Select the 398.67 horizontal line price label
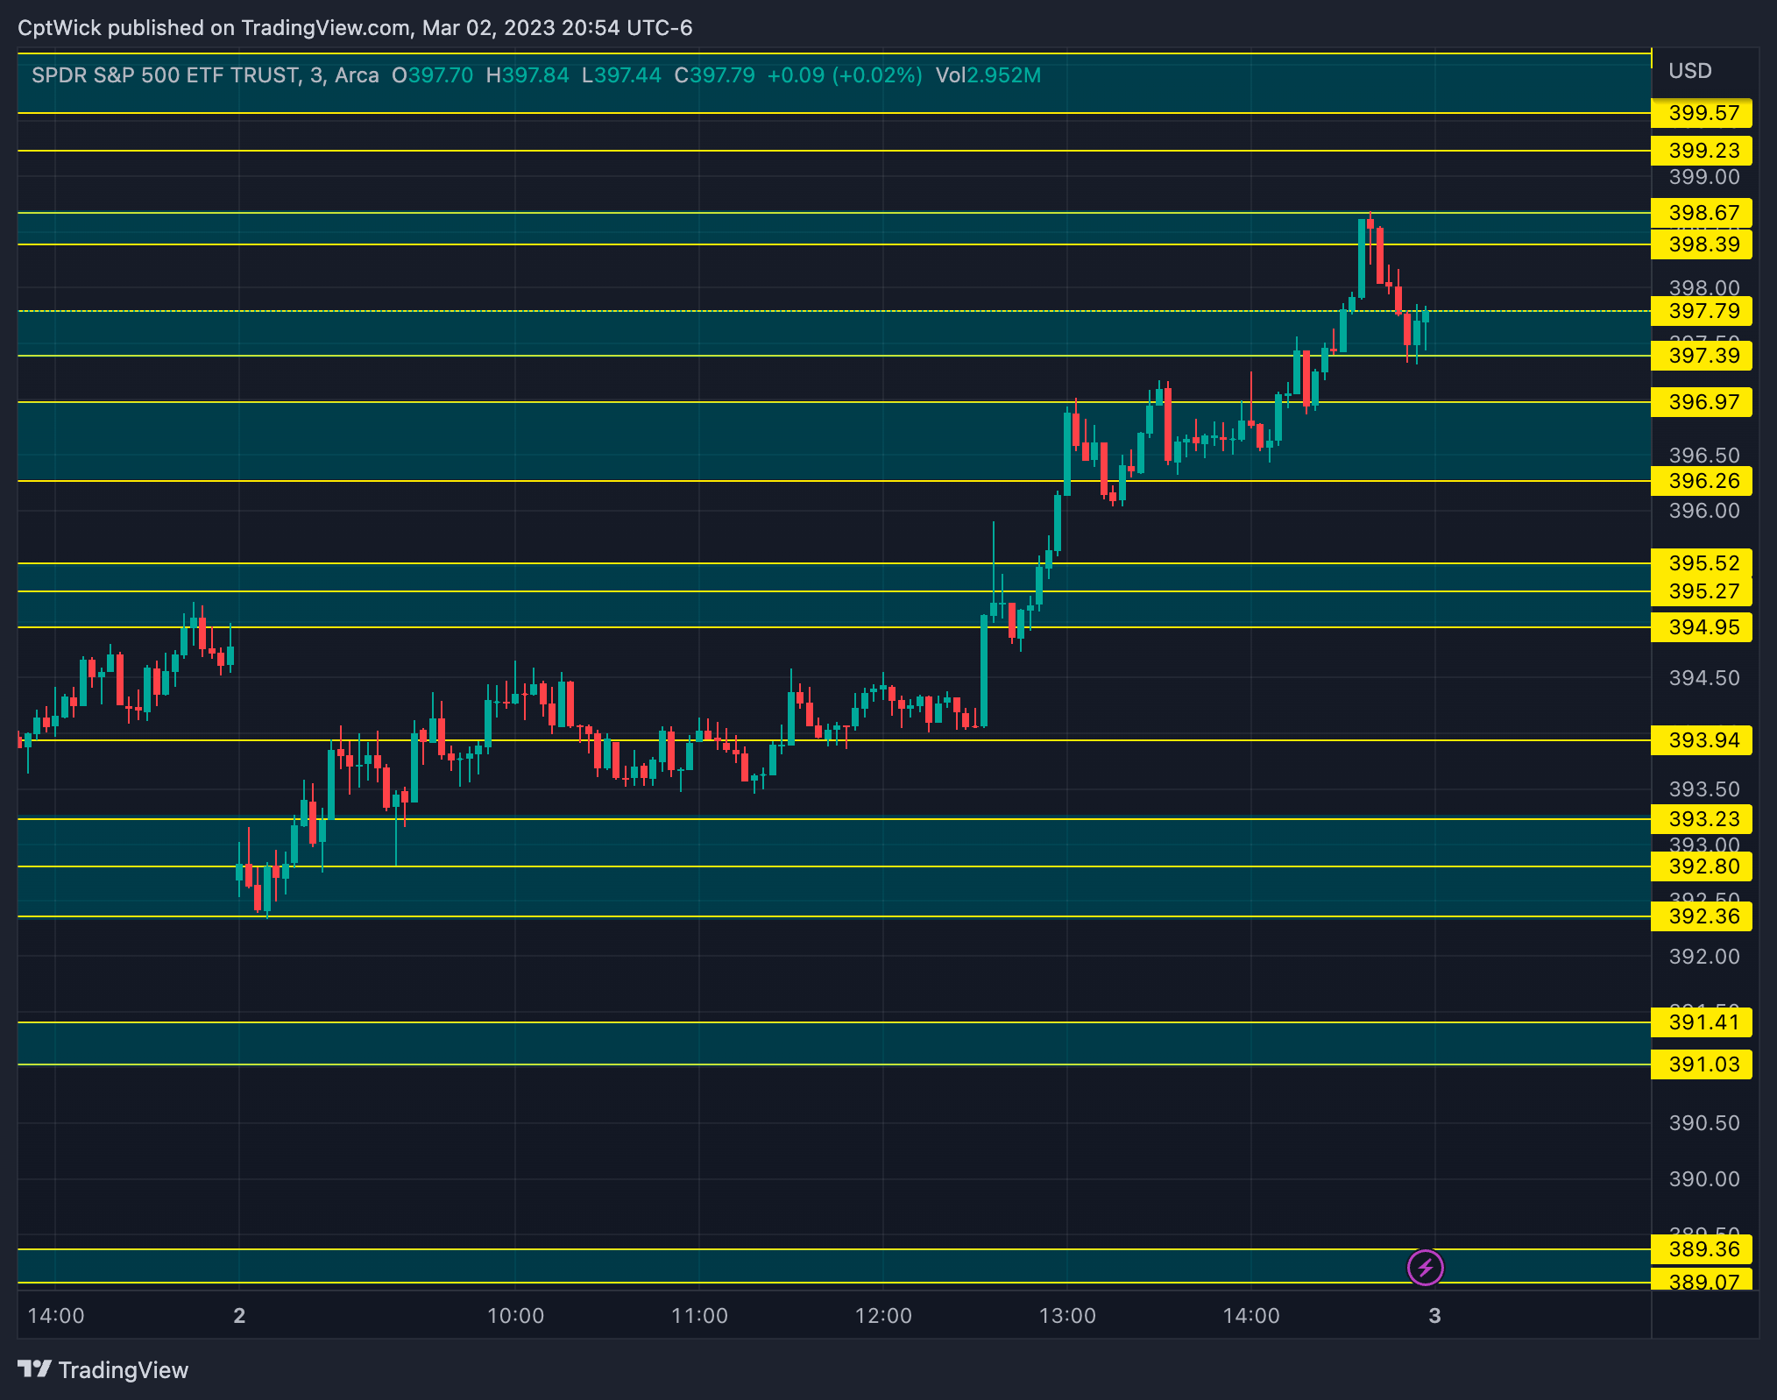The image size is (1777, 1400). click(1701, 213)
